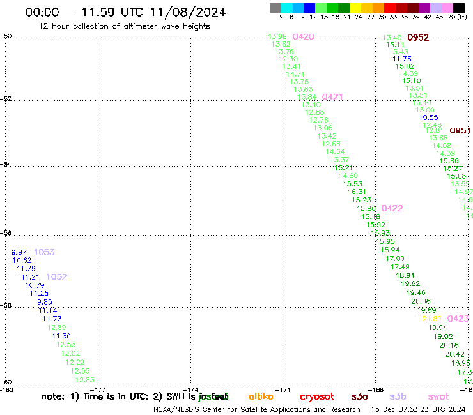Screen dimensions: 473x415
Task: Click the dark red 0952 time marker
Action: point(418,38)
